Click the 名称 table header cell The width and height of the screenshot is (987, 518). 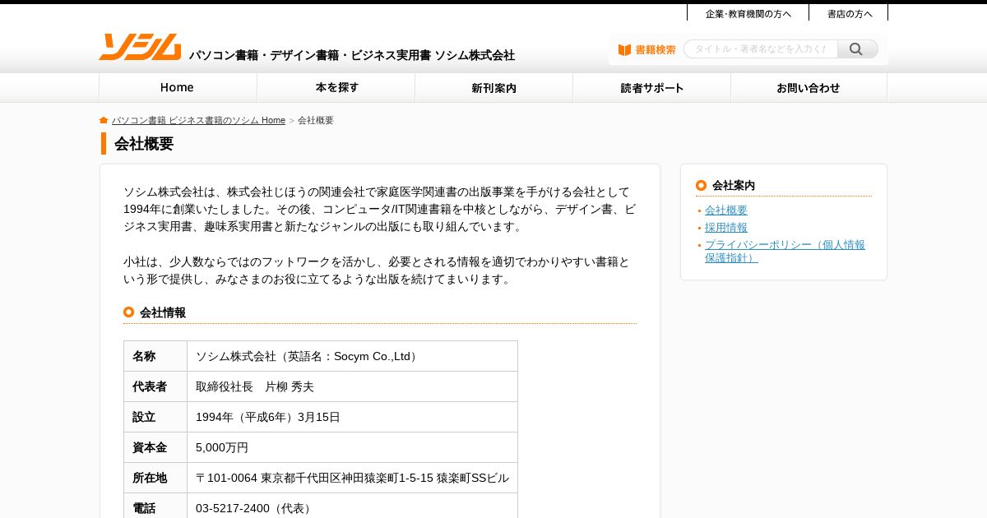[x=155, y=356]
